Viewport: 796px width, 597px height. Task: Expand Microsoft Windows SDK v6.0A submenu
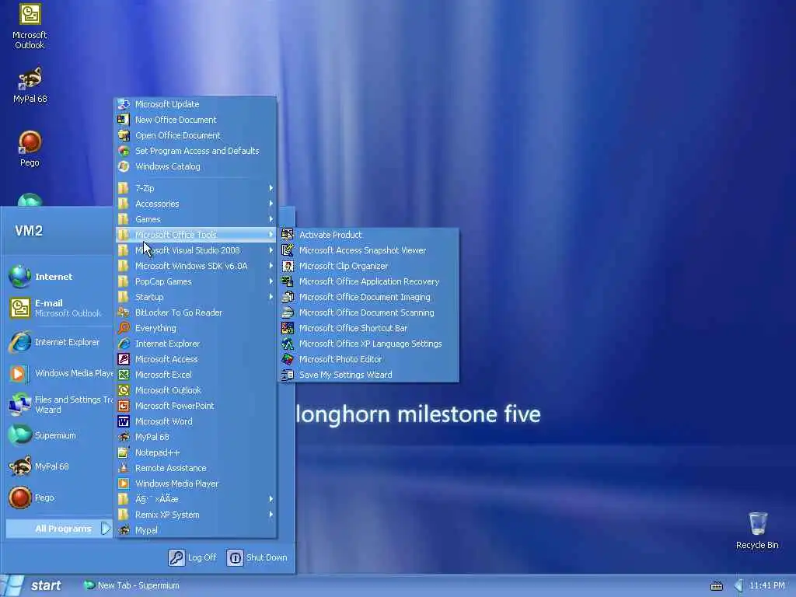196,266
